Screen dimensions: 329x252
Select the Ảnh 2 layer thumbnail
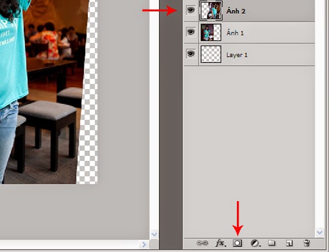point(211,11)
